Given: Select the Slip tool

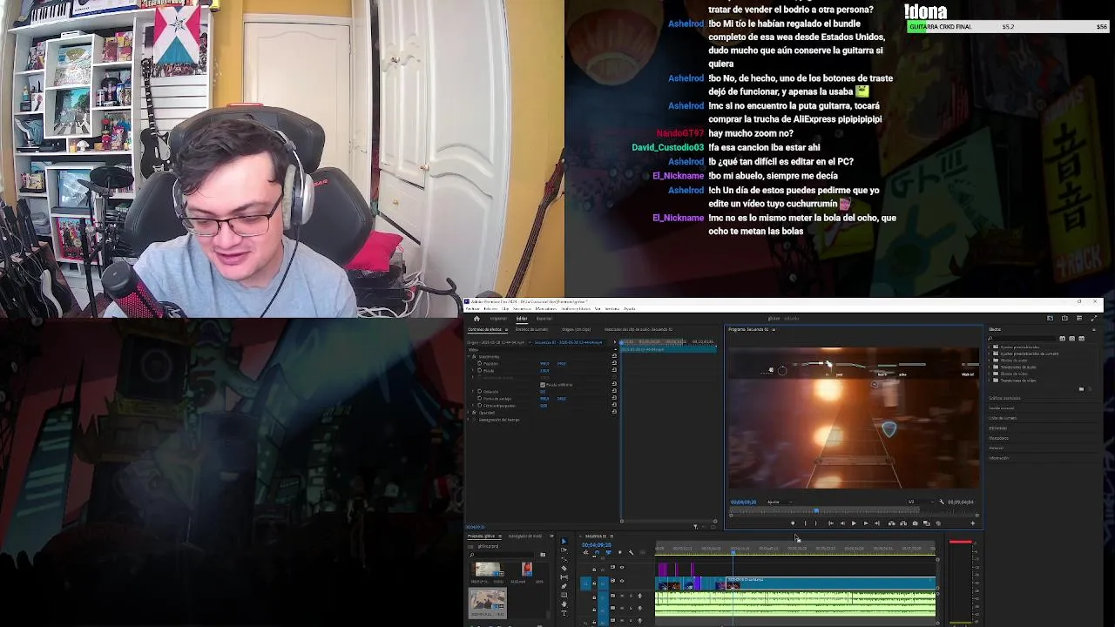Looking at the screenshot, I should (564, 577).
